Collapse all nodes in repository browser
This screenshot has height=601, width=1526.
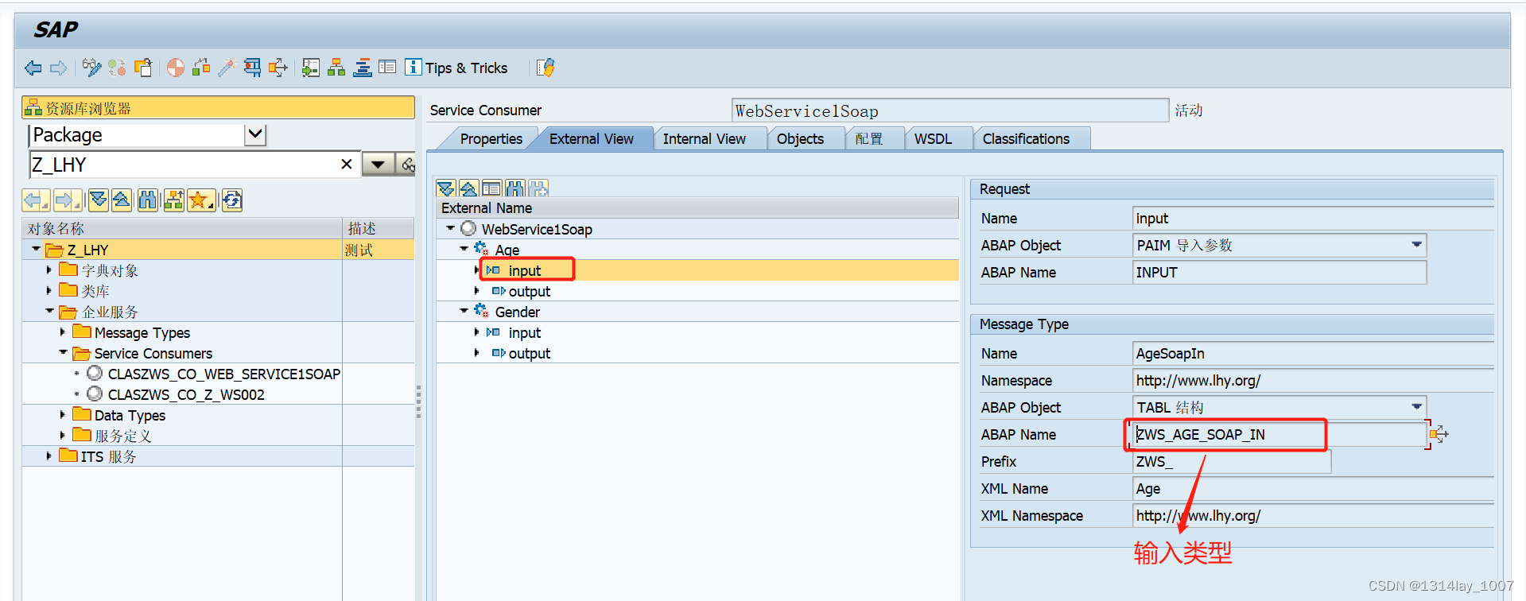click(122, 200)
